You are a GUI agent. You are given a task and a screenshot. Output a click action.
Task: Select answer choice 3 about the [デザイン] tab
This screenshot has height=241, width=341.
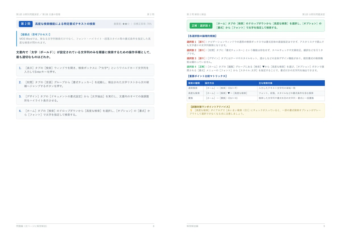pos(85,99)
